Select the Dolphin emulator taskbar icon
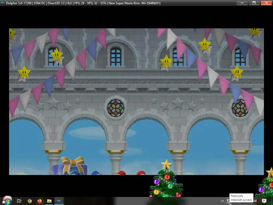Screen dimensions: 273x205 [59, 201]
